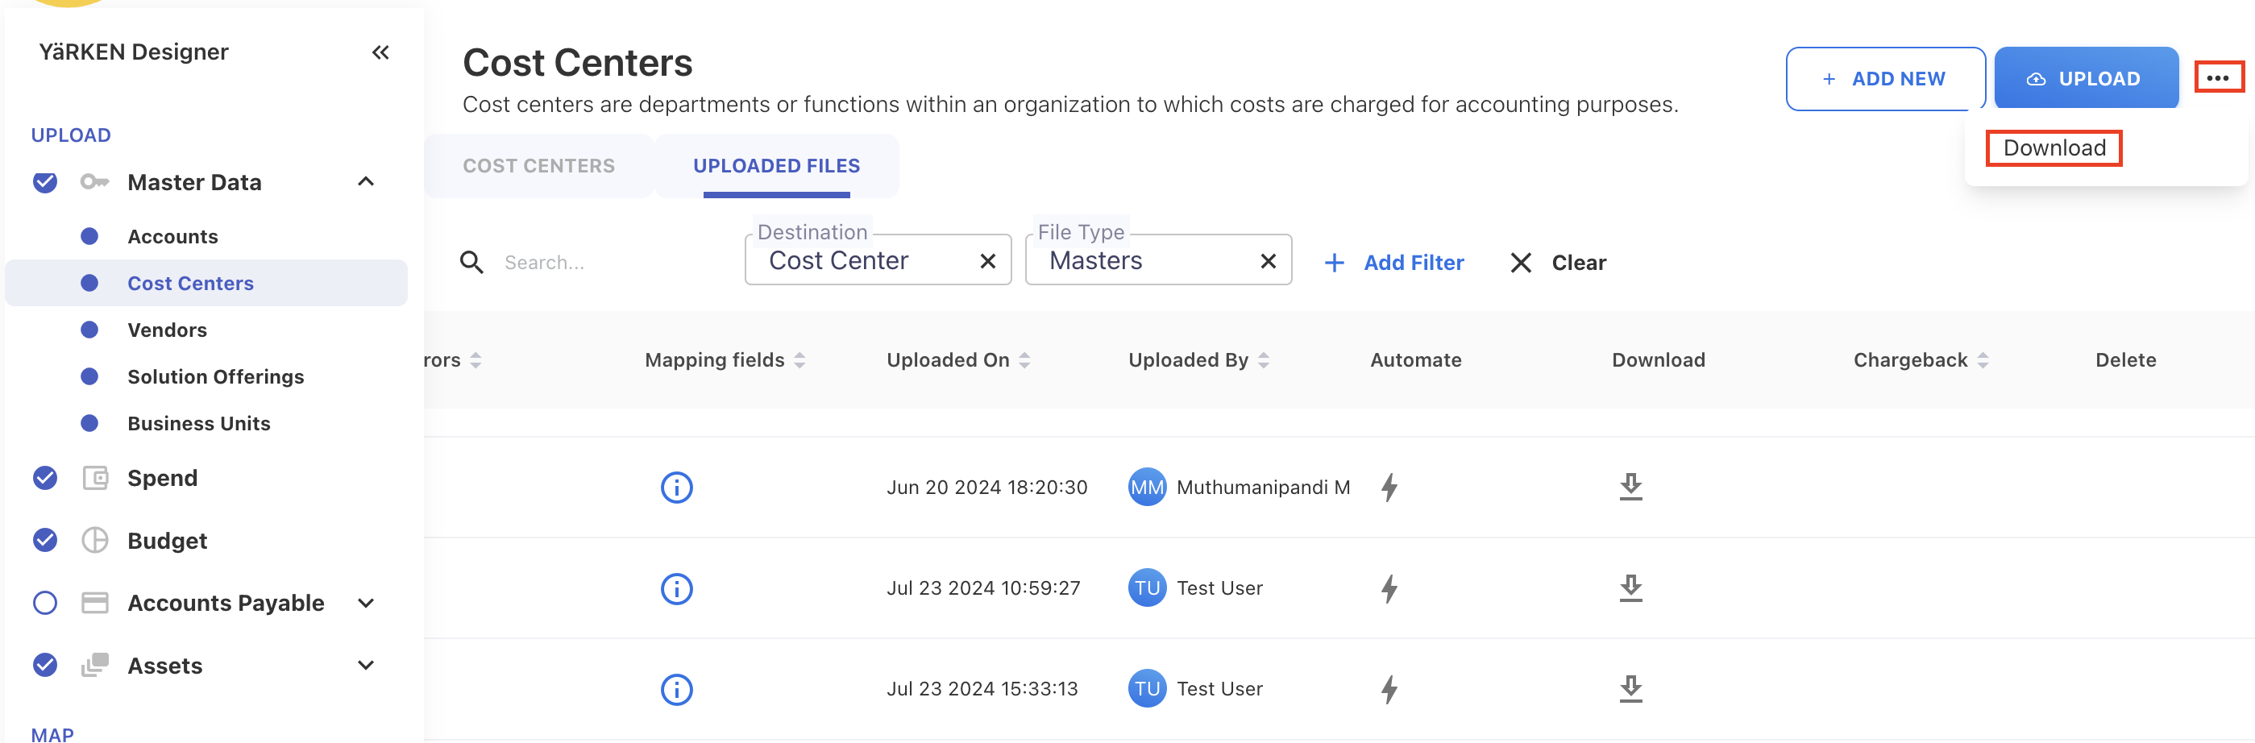Viewport: 2255px width, 743px height.
Task: Expand the Accounts Payable section
Action: [x=366, y=603]
